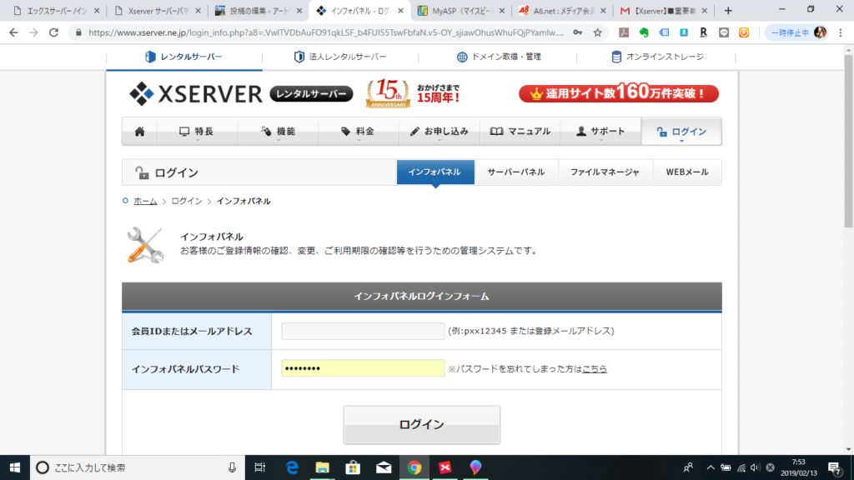Click the browser forward arrow
854x480 pixels.
coord(33,32)
